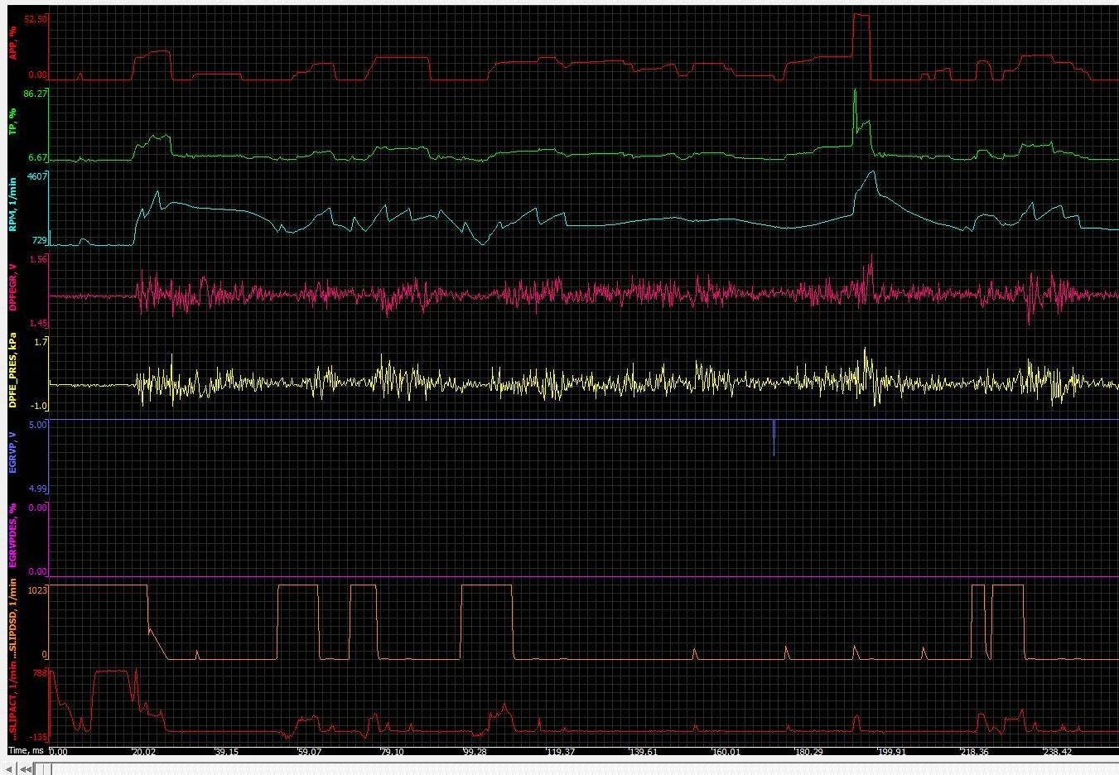
Task: Click the 4607 RPM maximum value
Action: pos(37,176)
